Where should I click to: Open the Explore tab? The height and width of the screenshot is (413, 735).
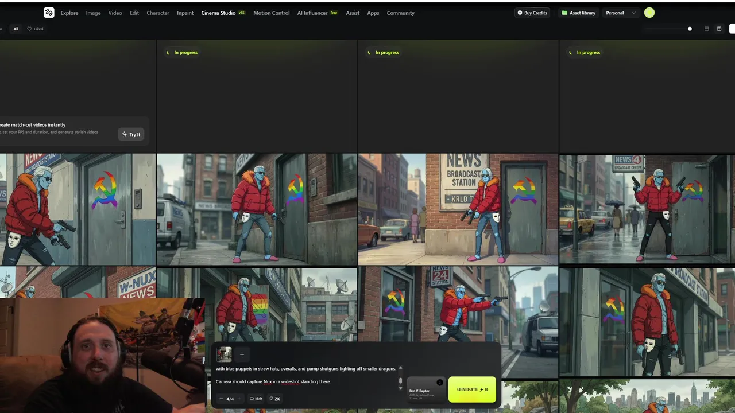coord(69,13)
